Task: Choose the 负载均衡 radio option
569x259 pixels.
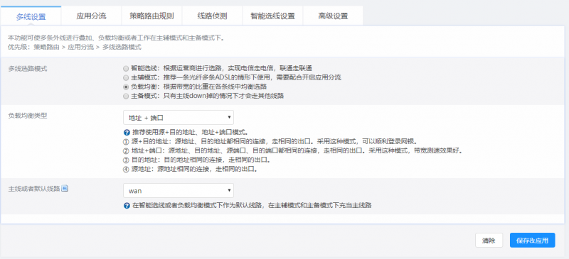Action: click(126, 87)
